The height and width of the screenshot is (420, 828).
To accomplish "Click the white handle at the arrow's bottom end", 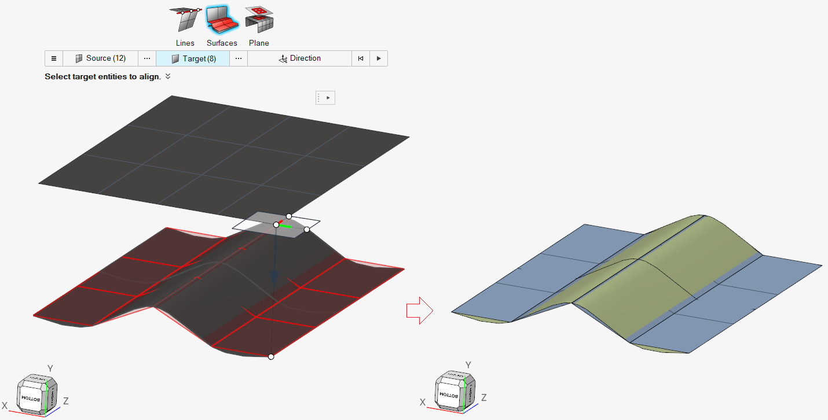I will (271, 357).
